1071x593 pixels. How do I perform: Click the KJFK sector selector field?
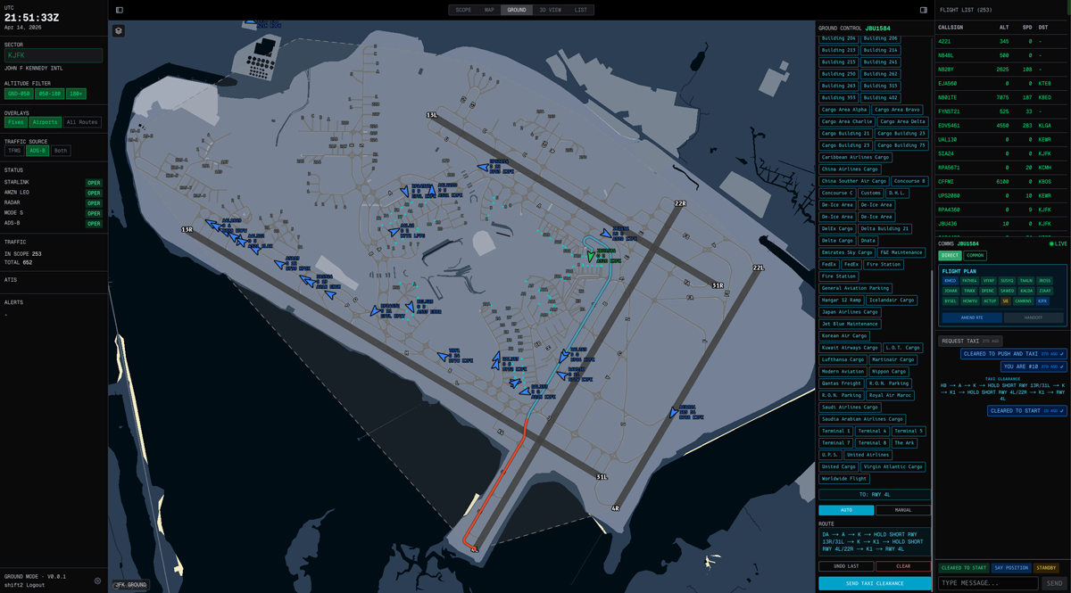(x=54, y=54)
